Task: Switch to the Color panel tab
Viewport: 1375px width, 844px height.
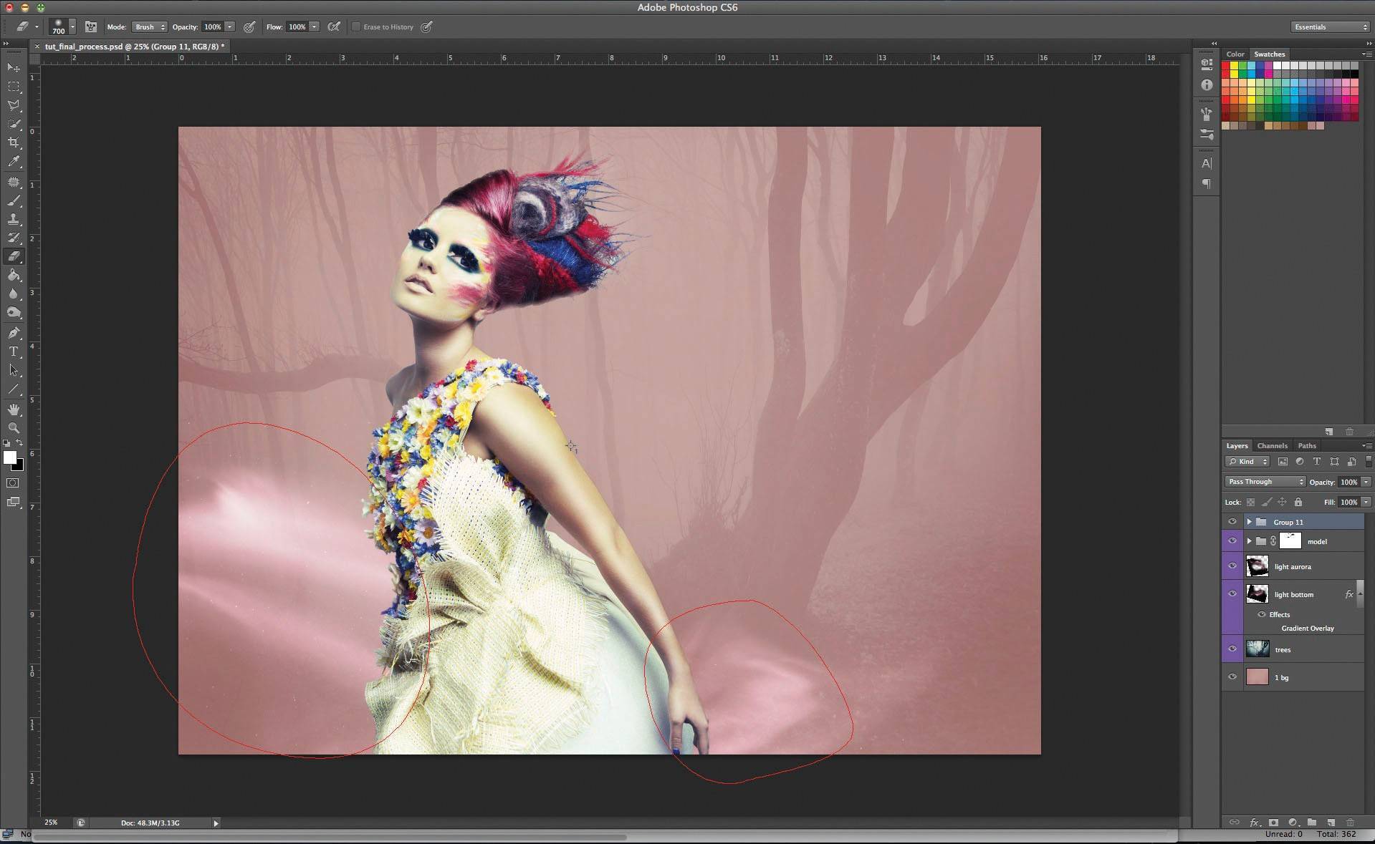Action: pos(1235,54)
